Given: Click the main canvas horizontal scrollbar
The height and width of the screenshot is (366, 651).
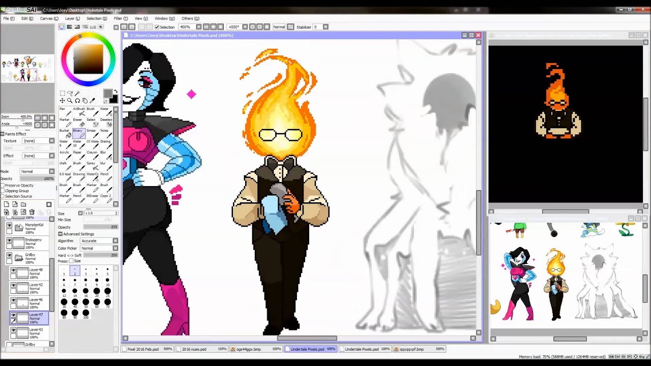Looking at the screenshot, I should [x=307, y=338].
